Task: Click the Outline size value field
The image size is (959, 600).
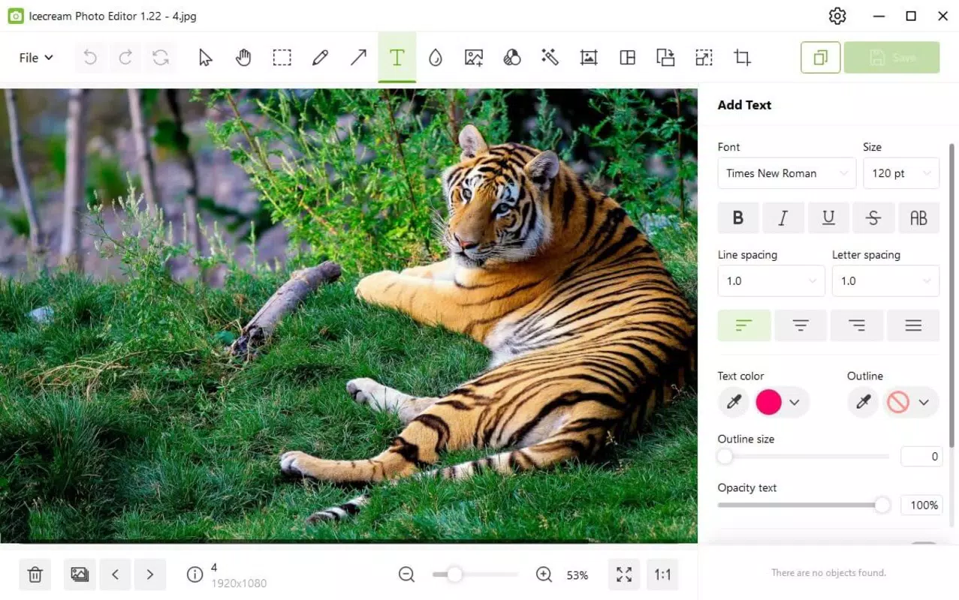Action: click(x=921, y=456)
